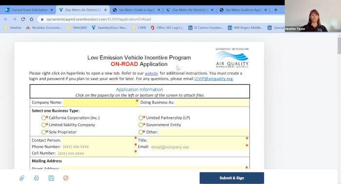Go back with browser back arrow

[6, 19]
